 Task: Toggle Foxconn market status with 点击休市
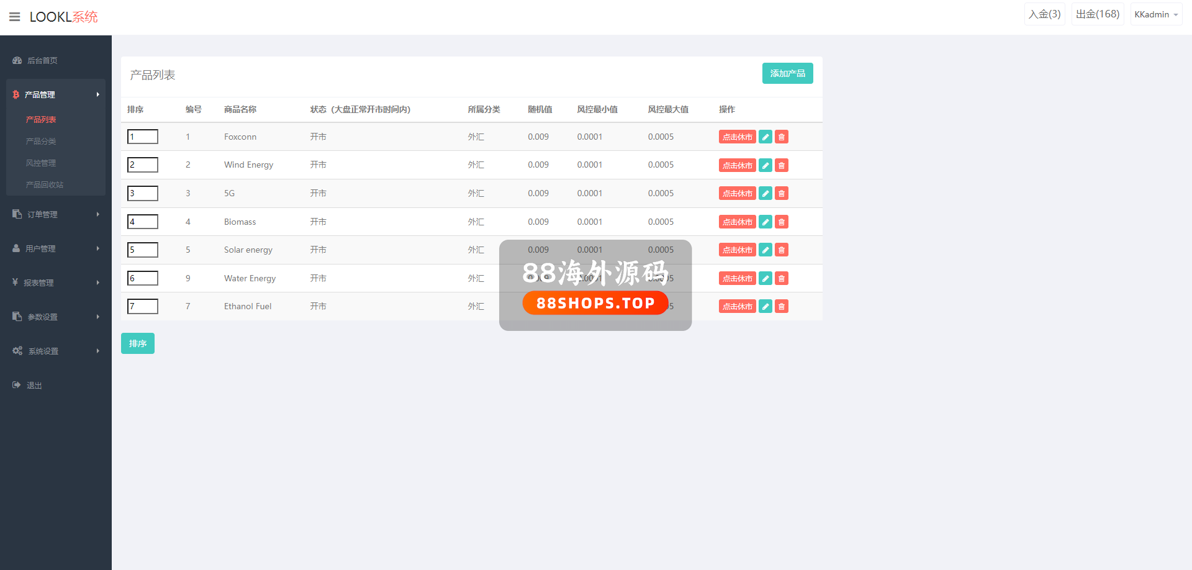pos(737,137)
